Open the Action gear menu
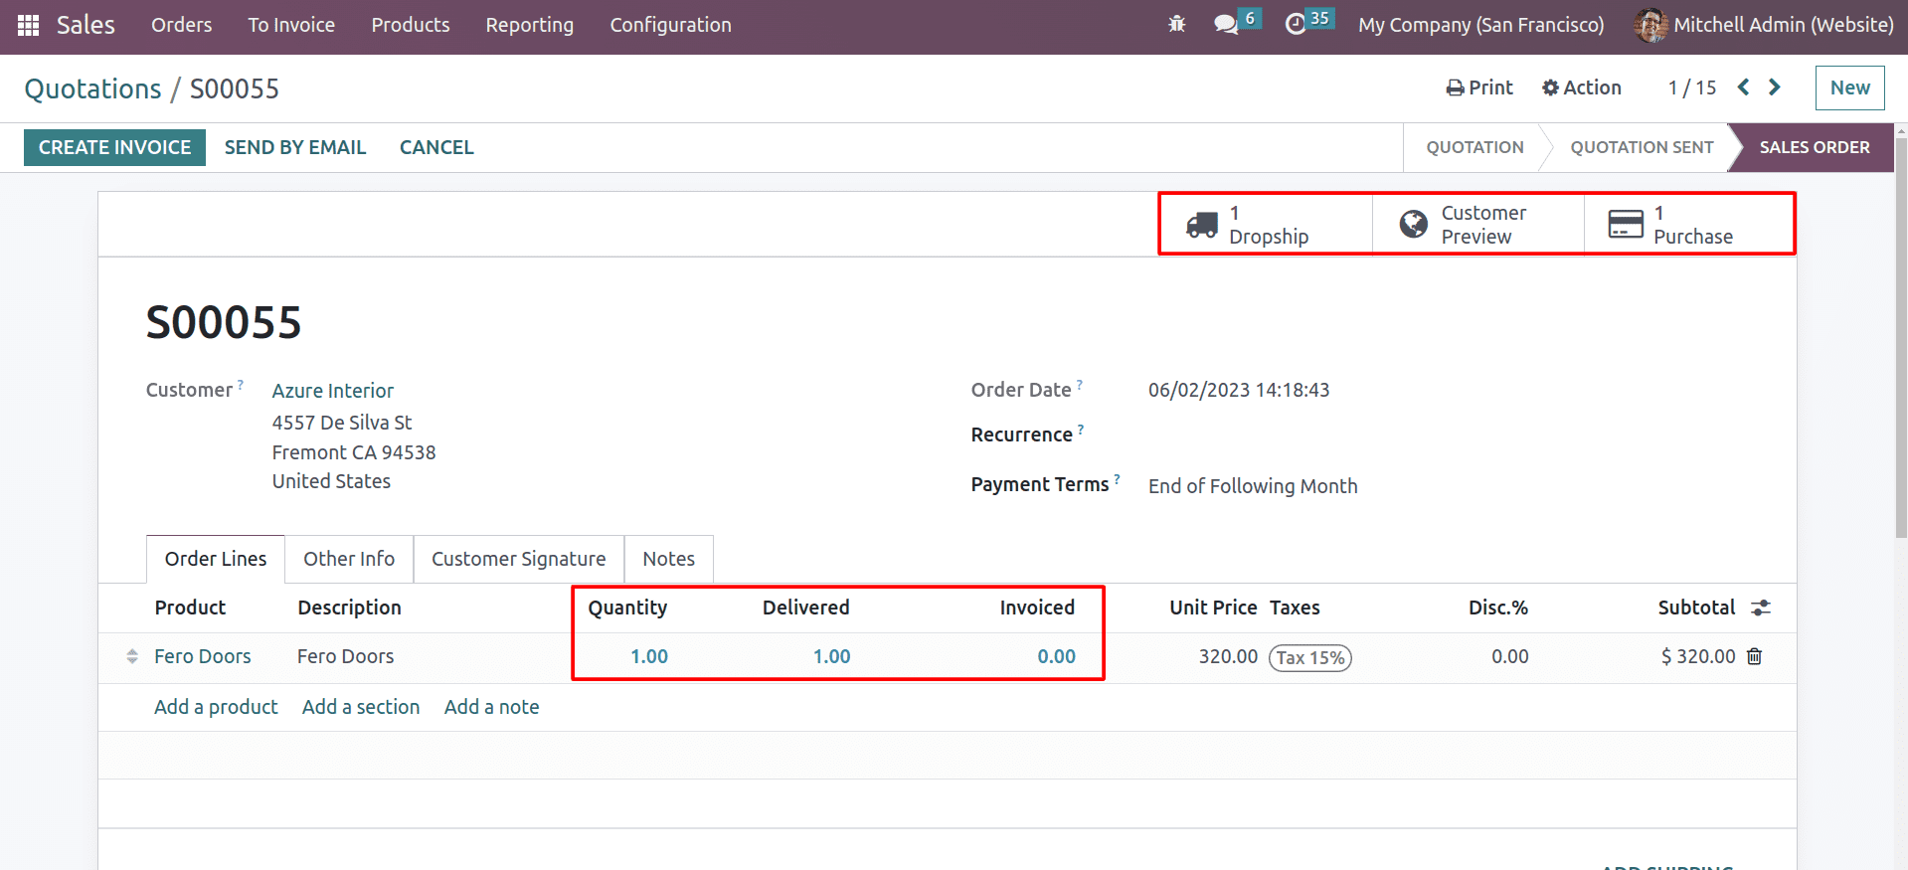This screenshot has height=870, width=1908. 1581,87
